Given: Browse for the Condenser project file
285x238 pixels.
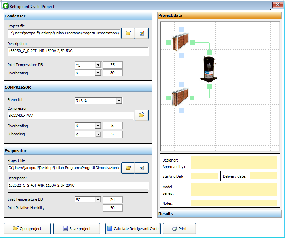Looking at the screenshot, I should point(128,33).
